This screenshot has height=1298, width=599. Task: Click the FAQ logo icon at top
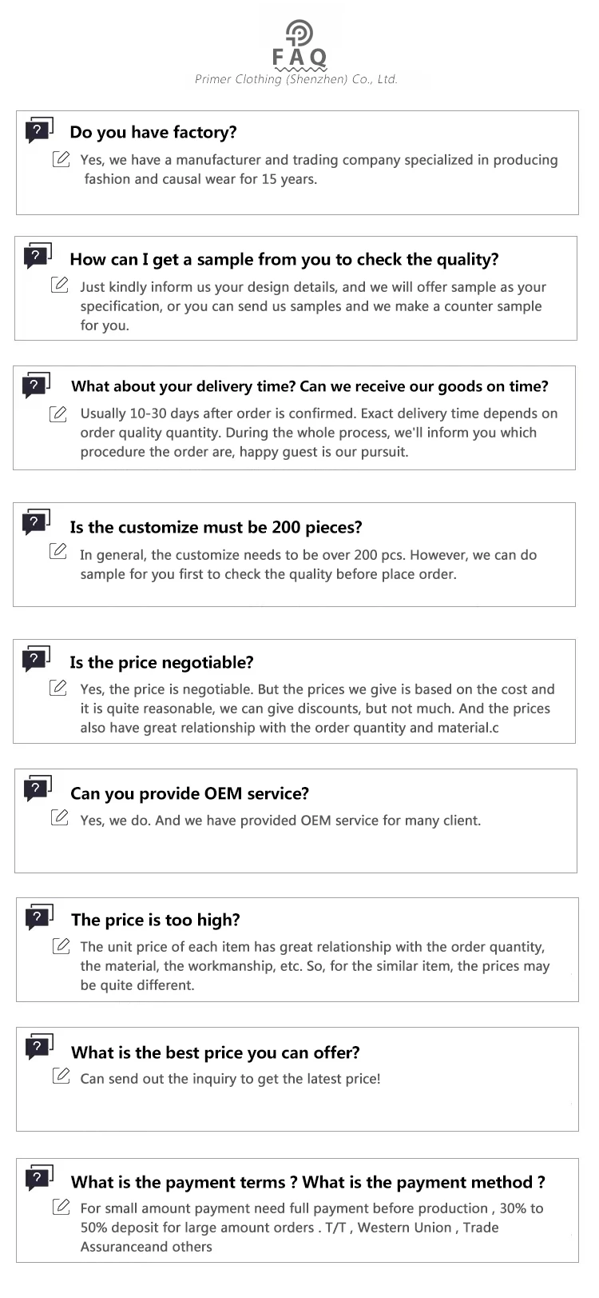tap(299, 33)
